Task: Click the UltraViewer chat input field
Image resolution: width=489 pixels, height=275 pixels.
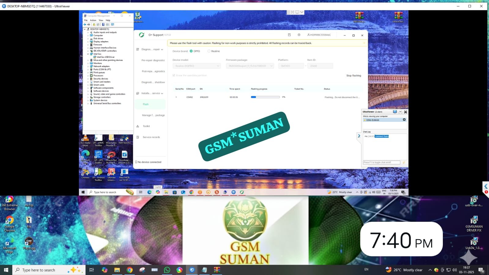Action: pos(381,162)
